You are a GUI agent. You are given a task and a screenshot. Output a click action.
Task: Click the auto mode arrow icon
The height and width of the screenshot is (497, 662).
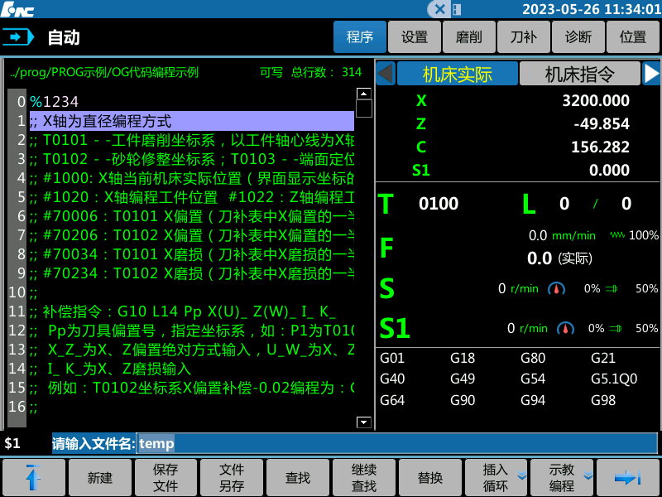pyautogui.click(x=18, y=37)
